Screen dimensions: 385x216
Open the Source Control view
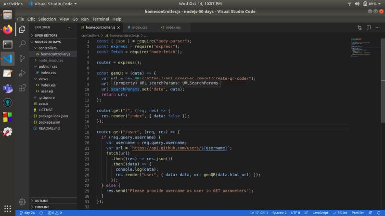[22, 59]
